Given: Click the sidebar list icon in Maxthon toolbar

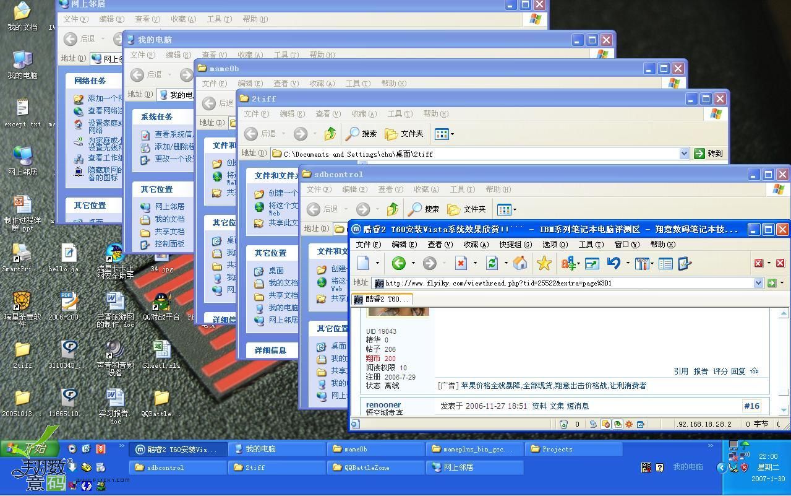Looking at the screenshot, I should click(665, 264).
